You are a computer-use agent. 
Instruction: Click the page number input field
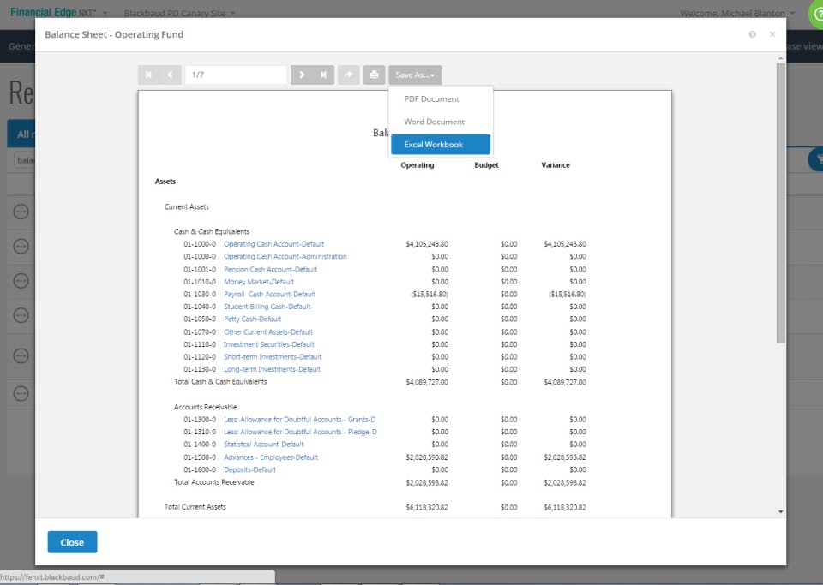pyautogui.click(x=237, y=75)
